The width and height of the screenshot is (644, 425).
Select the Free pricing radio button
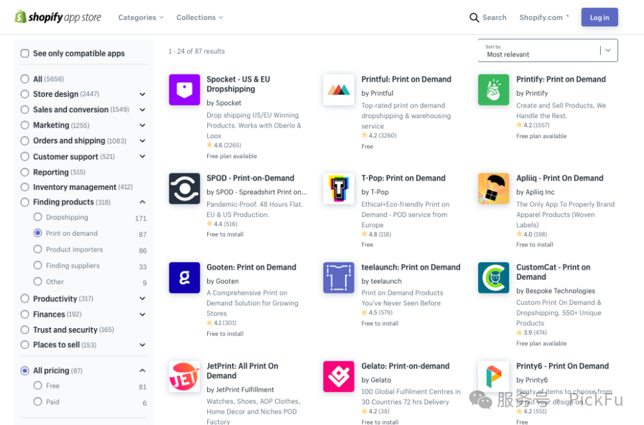[x=38, y=386]
